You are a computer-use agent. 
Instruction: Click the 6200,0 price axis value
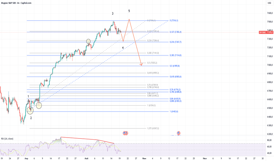270,134
